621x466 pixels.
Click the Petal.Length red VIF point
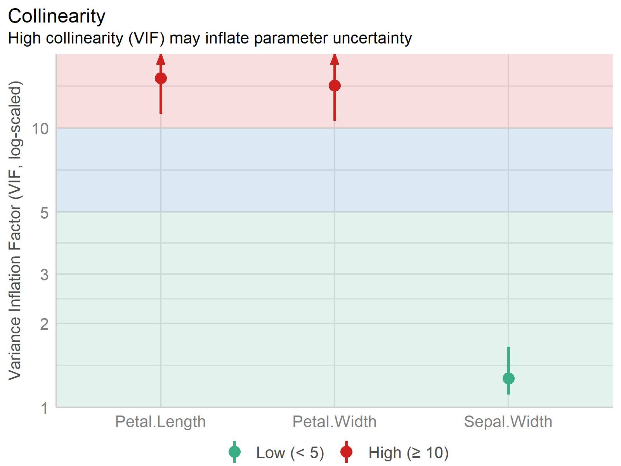(161, 78)
